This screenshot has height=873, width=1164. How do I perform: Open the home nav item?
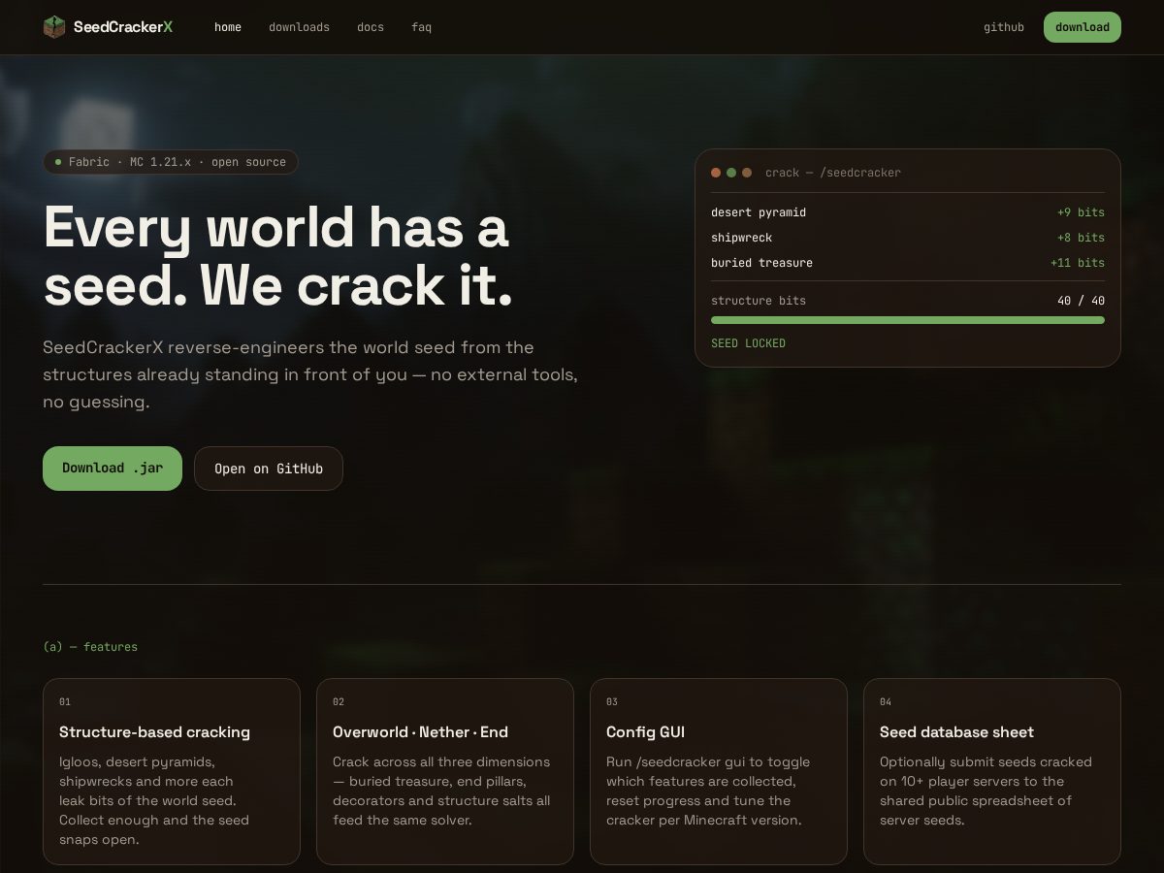tap(228, 27)
